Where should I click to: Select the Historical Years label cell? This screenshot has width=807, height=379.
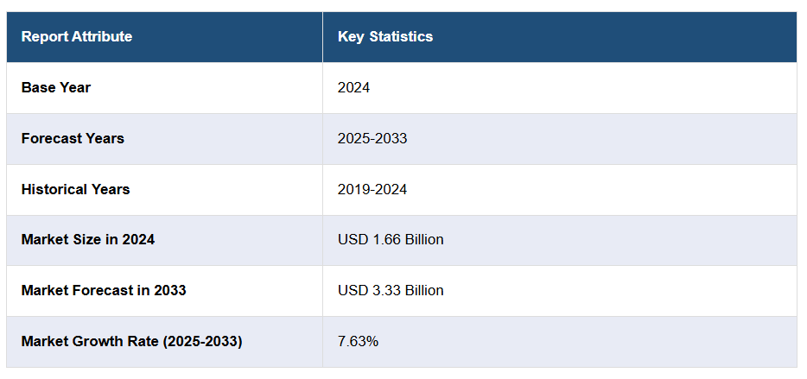(x=75, y=189)
